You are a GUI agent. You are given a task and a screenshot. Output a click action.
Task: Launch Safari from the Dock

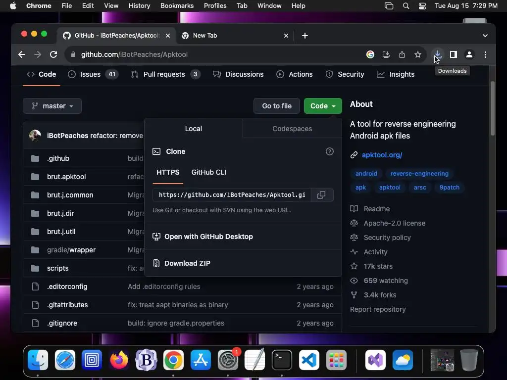click(65, 360)
